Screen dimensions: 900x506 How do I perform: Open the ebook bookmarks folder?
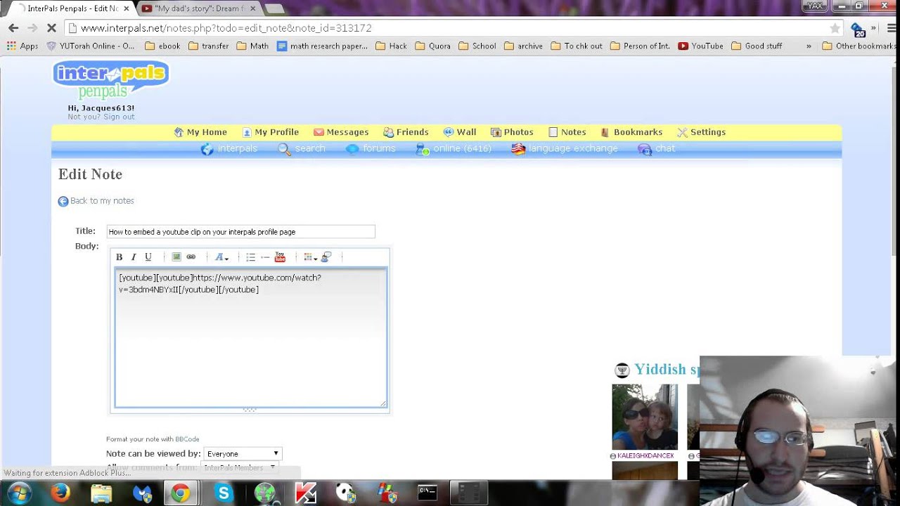(x=162, y=46)
